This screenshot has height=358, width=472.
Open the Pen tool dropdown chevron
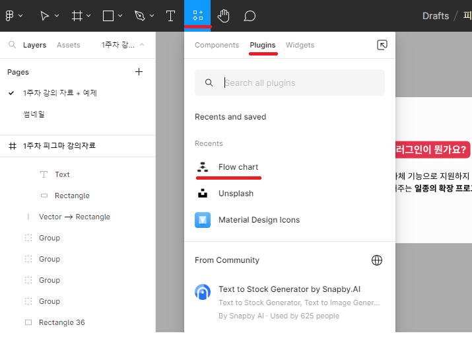pos(152,16)
